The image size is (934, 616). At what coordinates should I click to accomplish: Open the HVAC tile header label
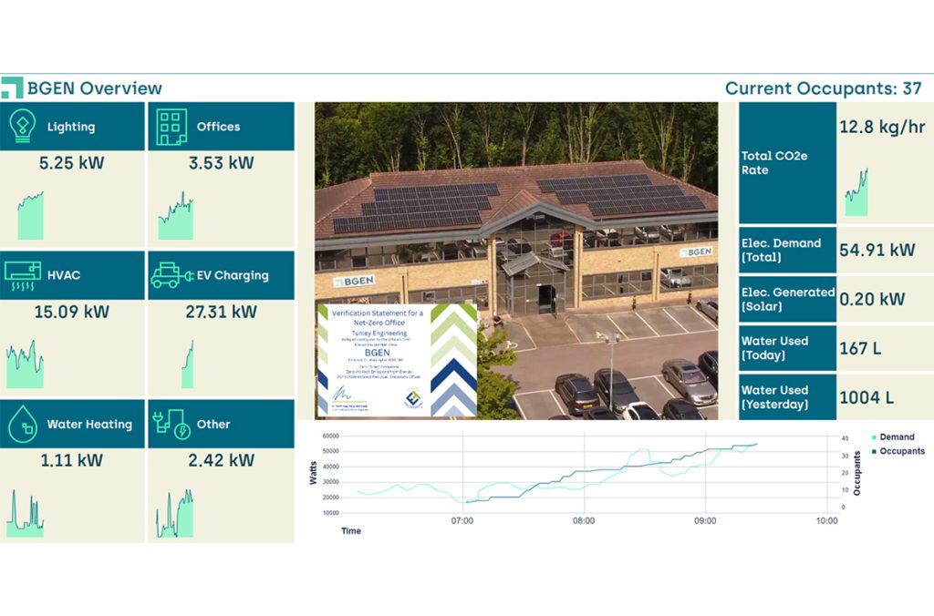(x=64, y=275)
